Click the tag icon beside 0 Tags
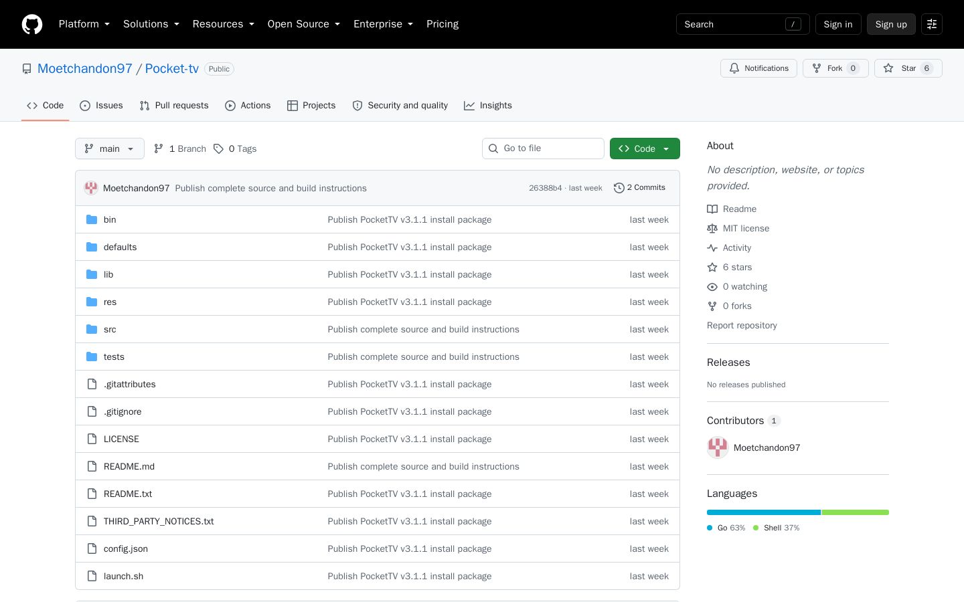The width and height of the screenshot is (964, 602). 218,148
